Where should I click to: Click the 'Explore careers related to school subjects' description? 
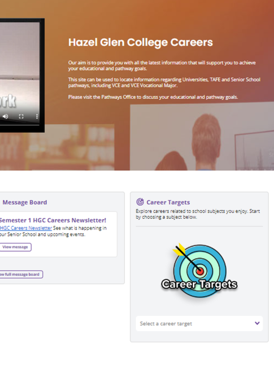(197, 214)
